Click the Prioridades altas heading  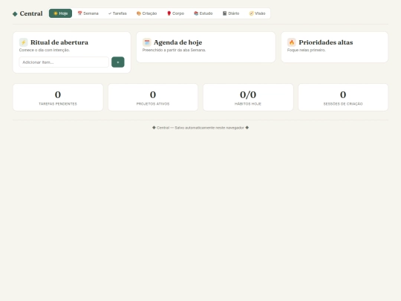tap(326, 42)
